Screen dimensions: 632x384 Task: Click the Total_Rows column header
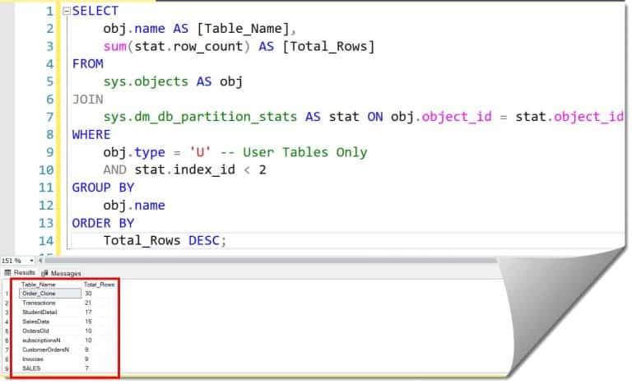[x=99, y=285]
